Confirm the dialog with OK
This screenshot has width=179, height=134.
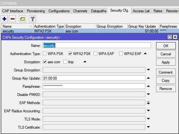pyautogui.click(x=166, y=46)
